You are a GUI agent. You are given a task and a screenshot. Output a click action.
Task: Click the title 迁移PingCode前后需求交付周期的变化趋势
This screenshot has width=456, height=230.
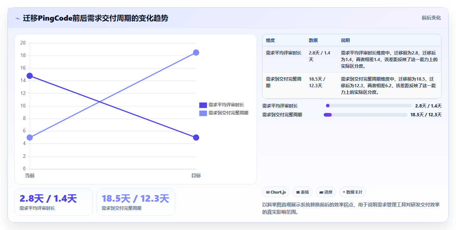pos(95,18)
